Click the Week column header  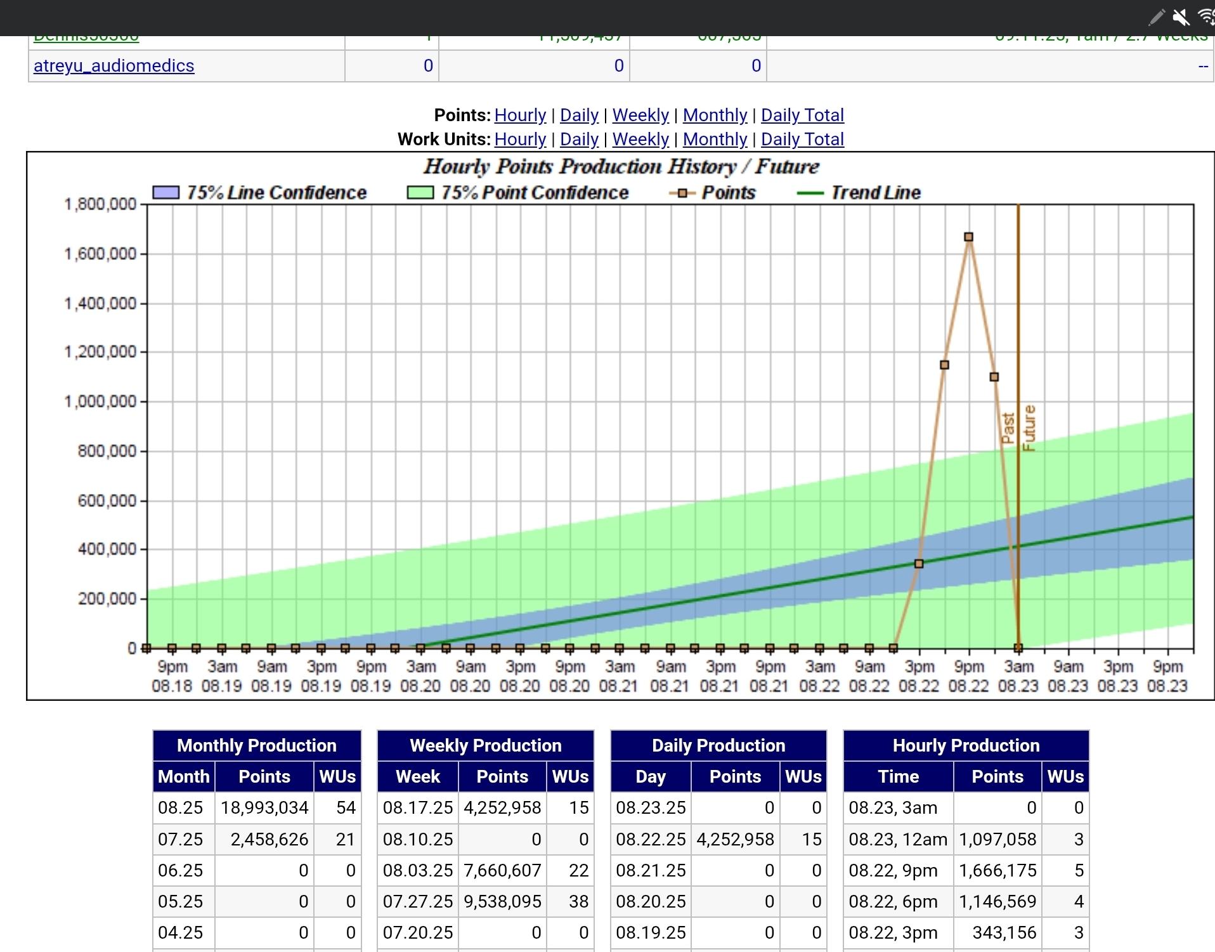click(418, 776)
